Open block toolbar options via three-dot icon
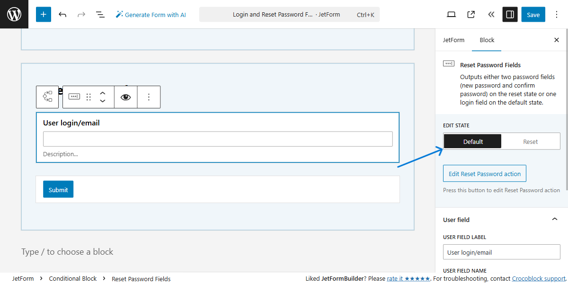The height and width of the screenshot is (284, 568). point(149,96)
